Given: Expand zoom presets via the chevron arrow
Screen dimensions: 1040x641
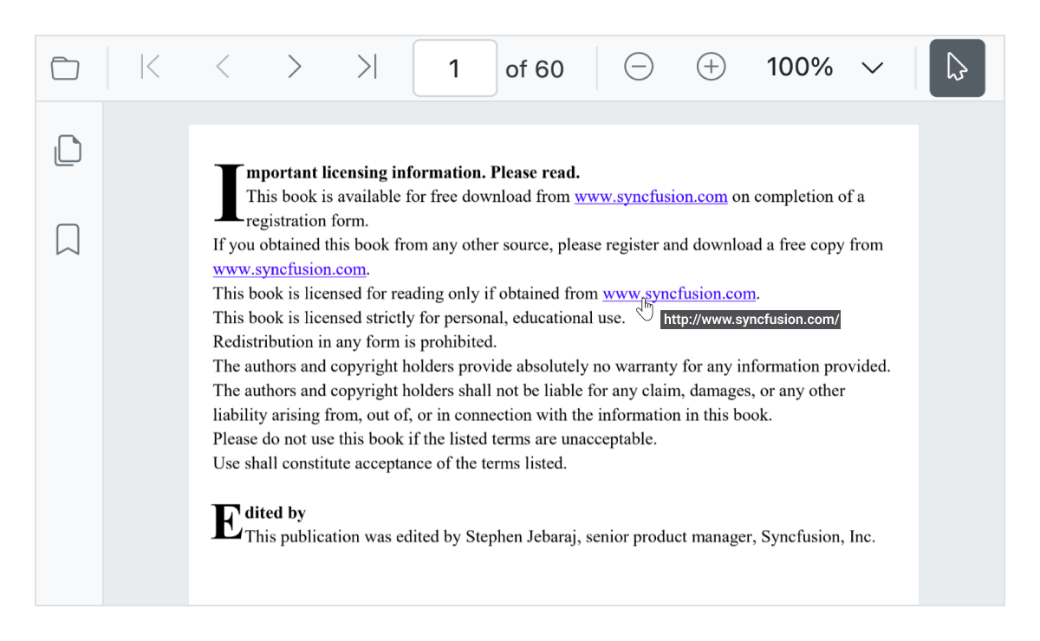Looking at the screenshot, I should tap(872, 67).
